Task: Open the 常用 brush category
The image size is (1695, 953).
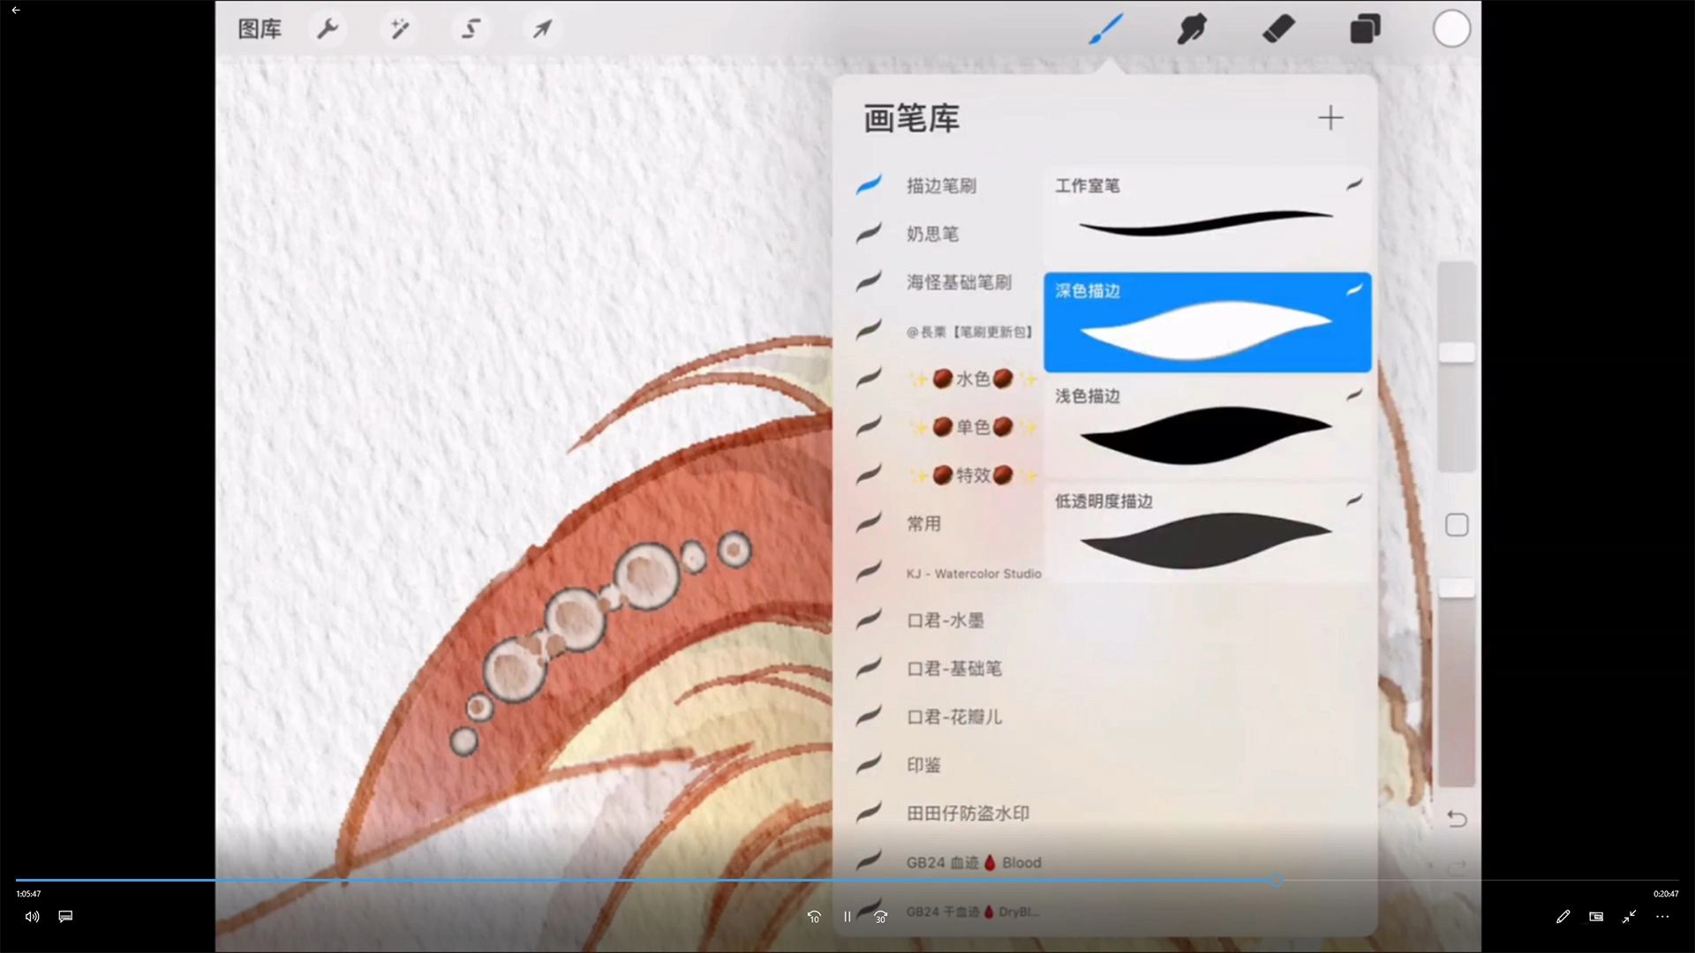Action: click(923, 523)
